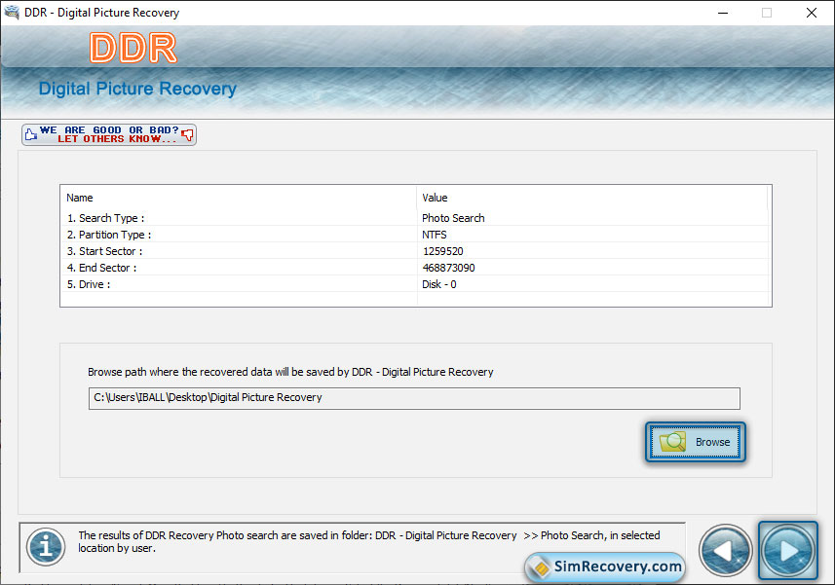The image size is (835, 585).
Task: Click the 'Browse path where the recovered data' label
Action: [x=290, y=372]
